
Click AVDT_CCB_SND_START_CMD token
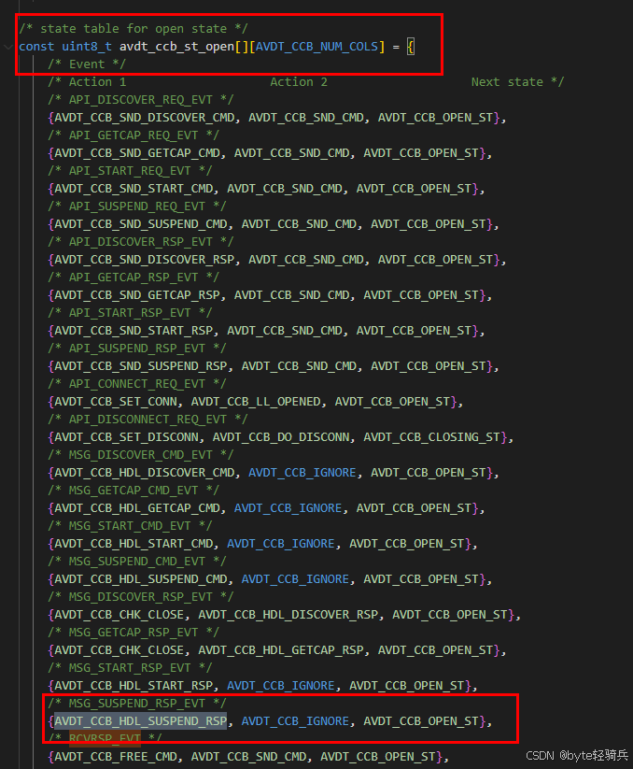134,189
